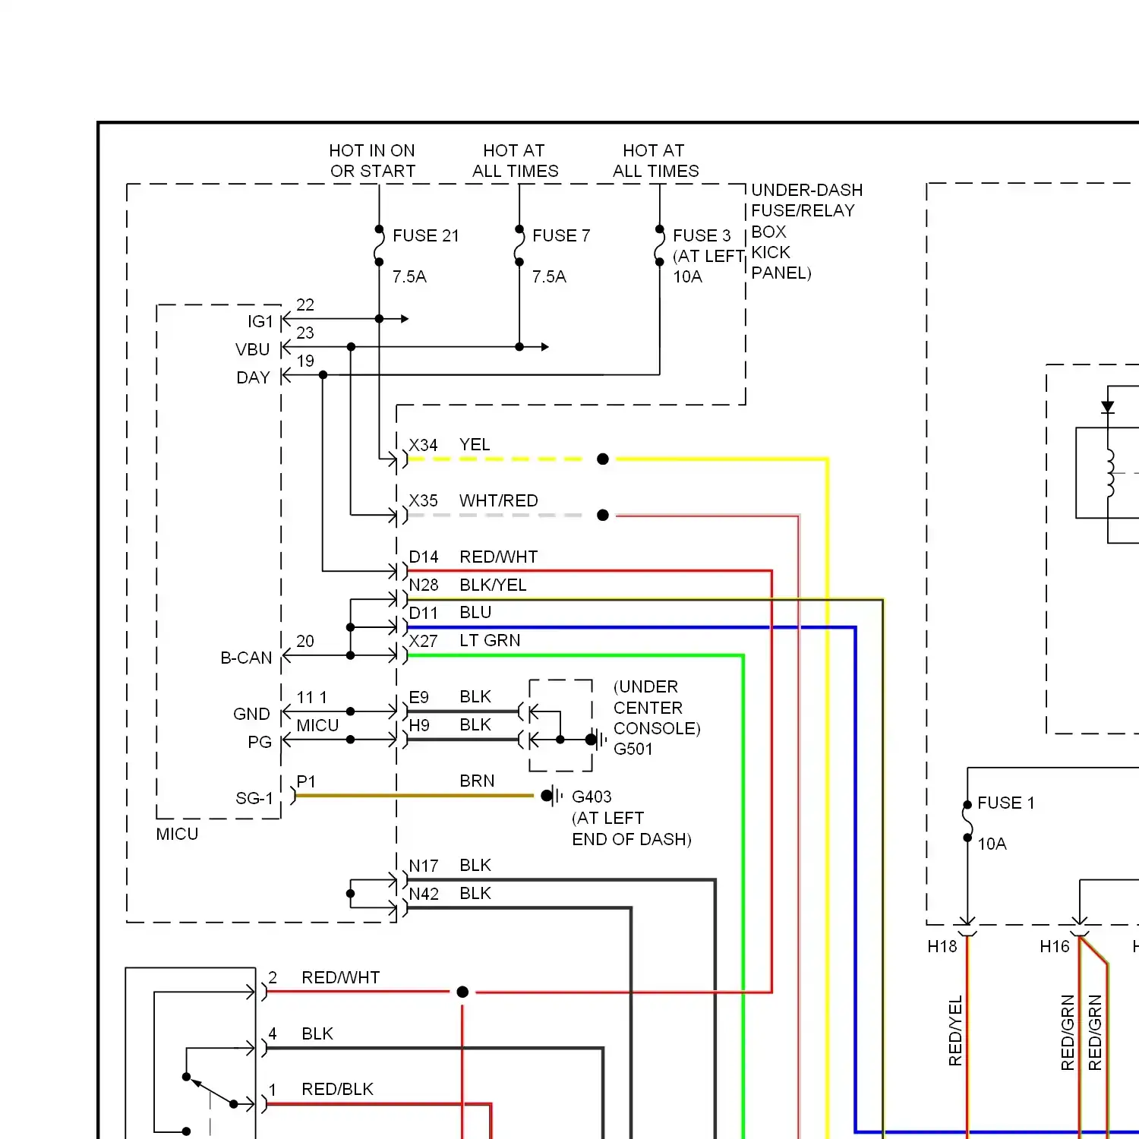Click the SG-1 terminal label
This screenshot has width=1139, height=1139.
point(254,798)
